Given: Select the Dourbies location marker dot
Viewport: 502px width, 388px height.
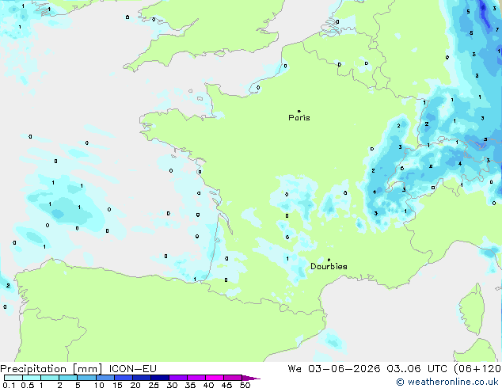Looking at the screenshot, I should 329,260.
